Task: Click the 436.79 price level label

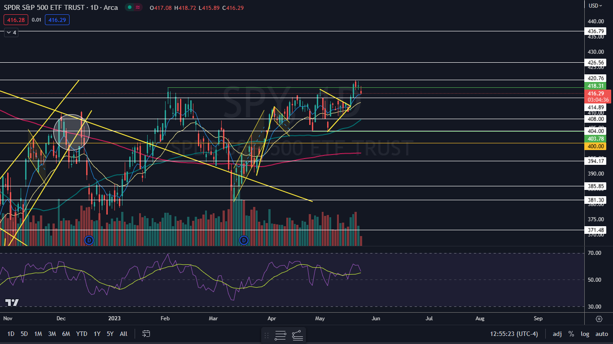Action: click(x=595, y=31)
